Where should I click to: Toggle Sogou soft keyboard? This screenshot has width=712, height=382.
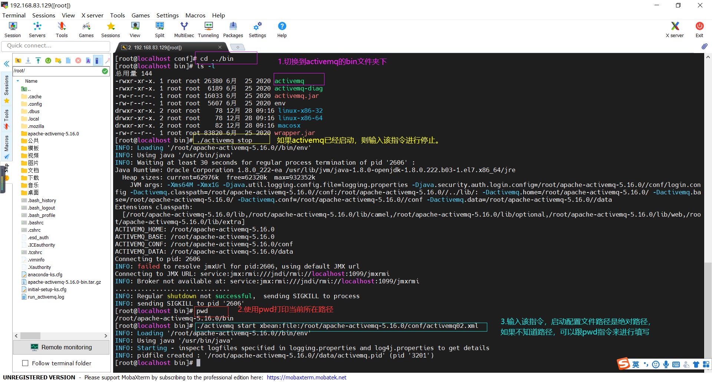(676, 365)
